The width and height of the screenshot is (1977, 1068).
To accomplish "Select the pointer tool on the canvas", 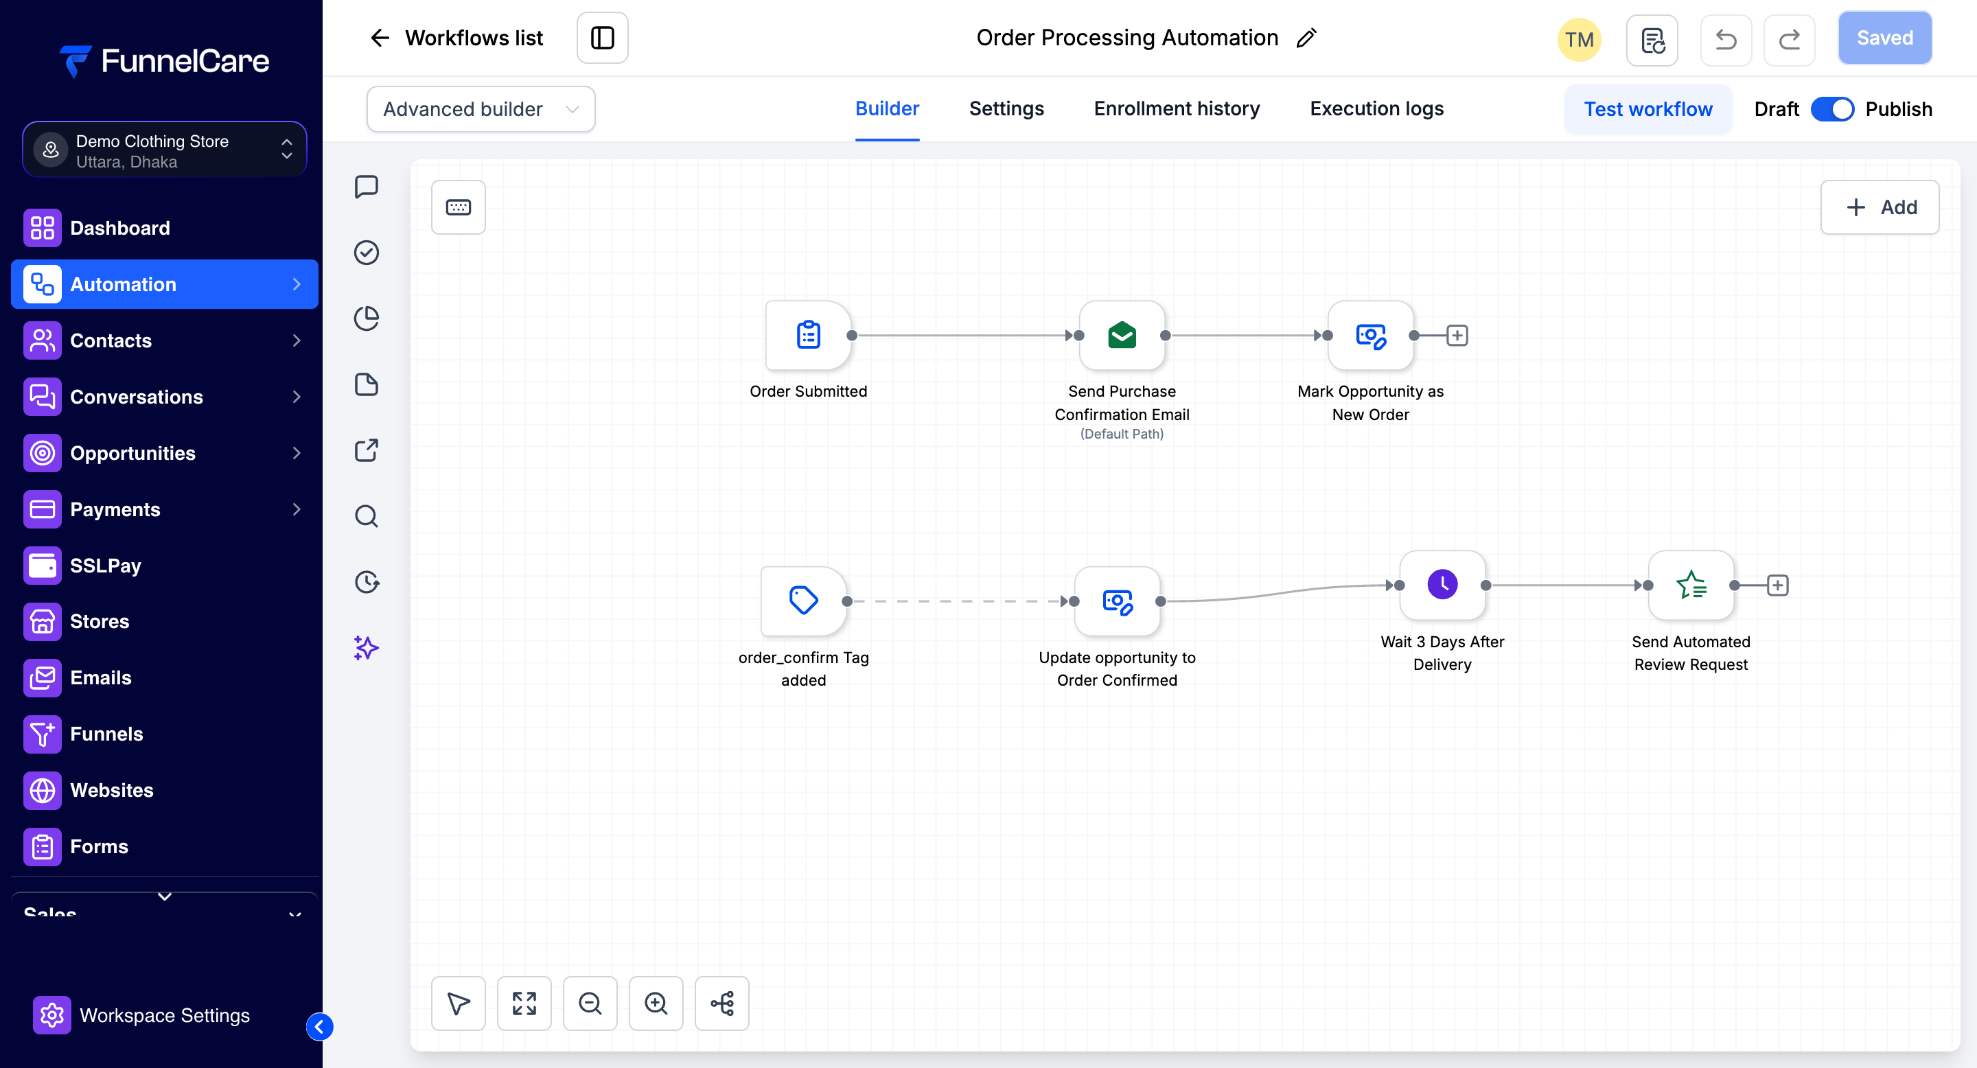I will click(458, 1003).
